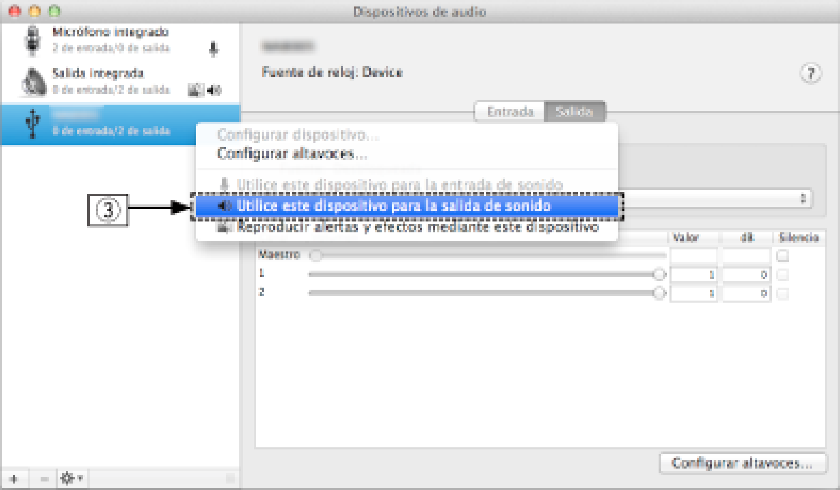This screenshot has width=840, height=490.
Task: Click the channel 1 volume slider knob
Action: tap(659, 274)
